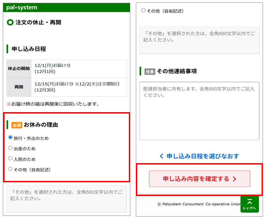Click the green circle icon beside 注文の休止・再開

(10, 22)
